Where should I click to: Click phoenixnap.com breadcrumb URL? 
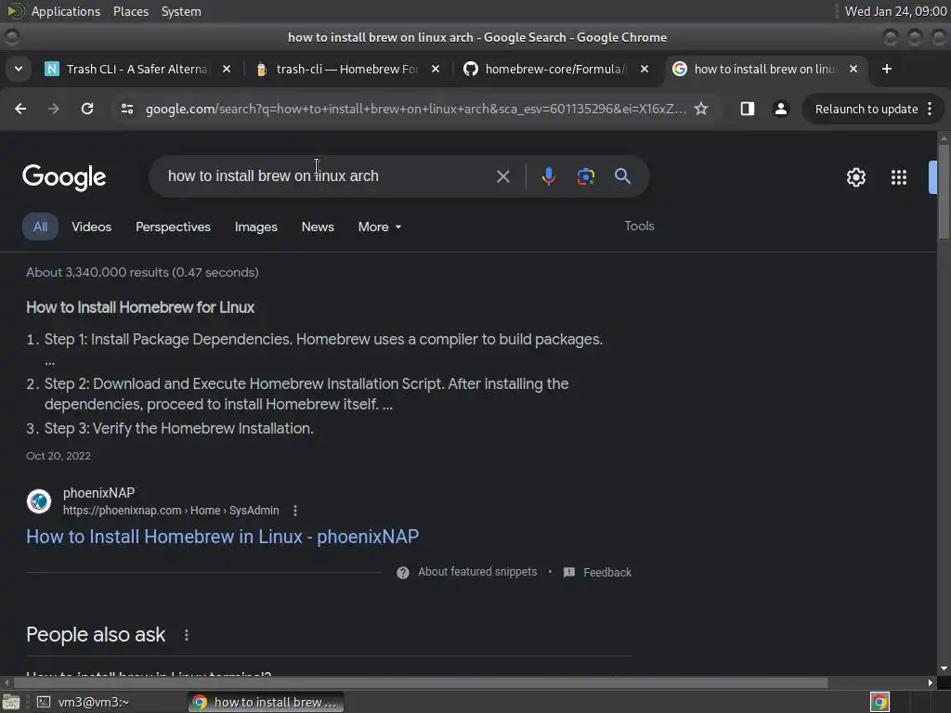coord(171,511)
